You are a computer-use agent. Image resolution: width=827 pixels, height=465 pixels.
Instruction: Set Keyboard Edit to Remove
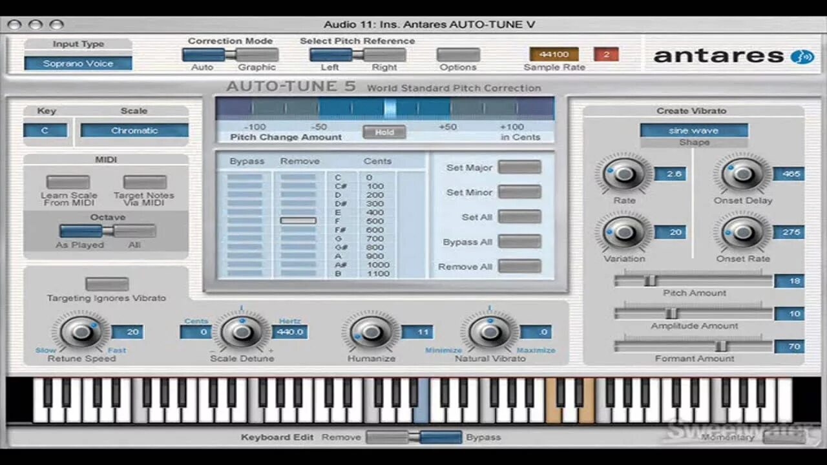click(x=387, y=437)
